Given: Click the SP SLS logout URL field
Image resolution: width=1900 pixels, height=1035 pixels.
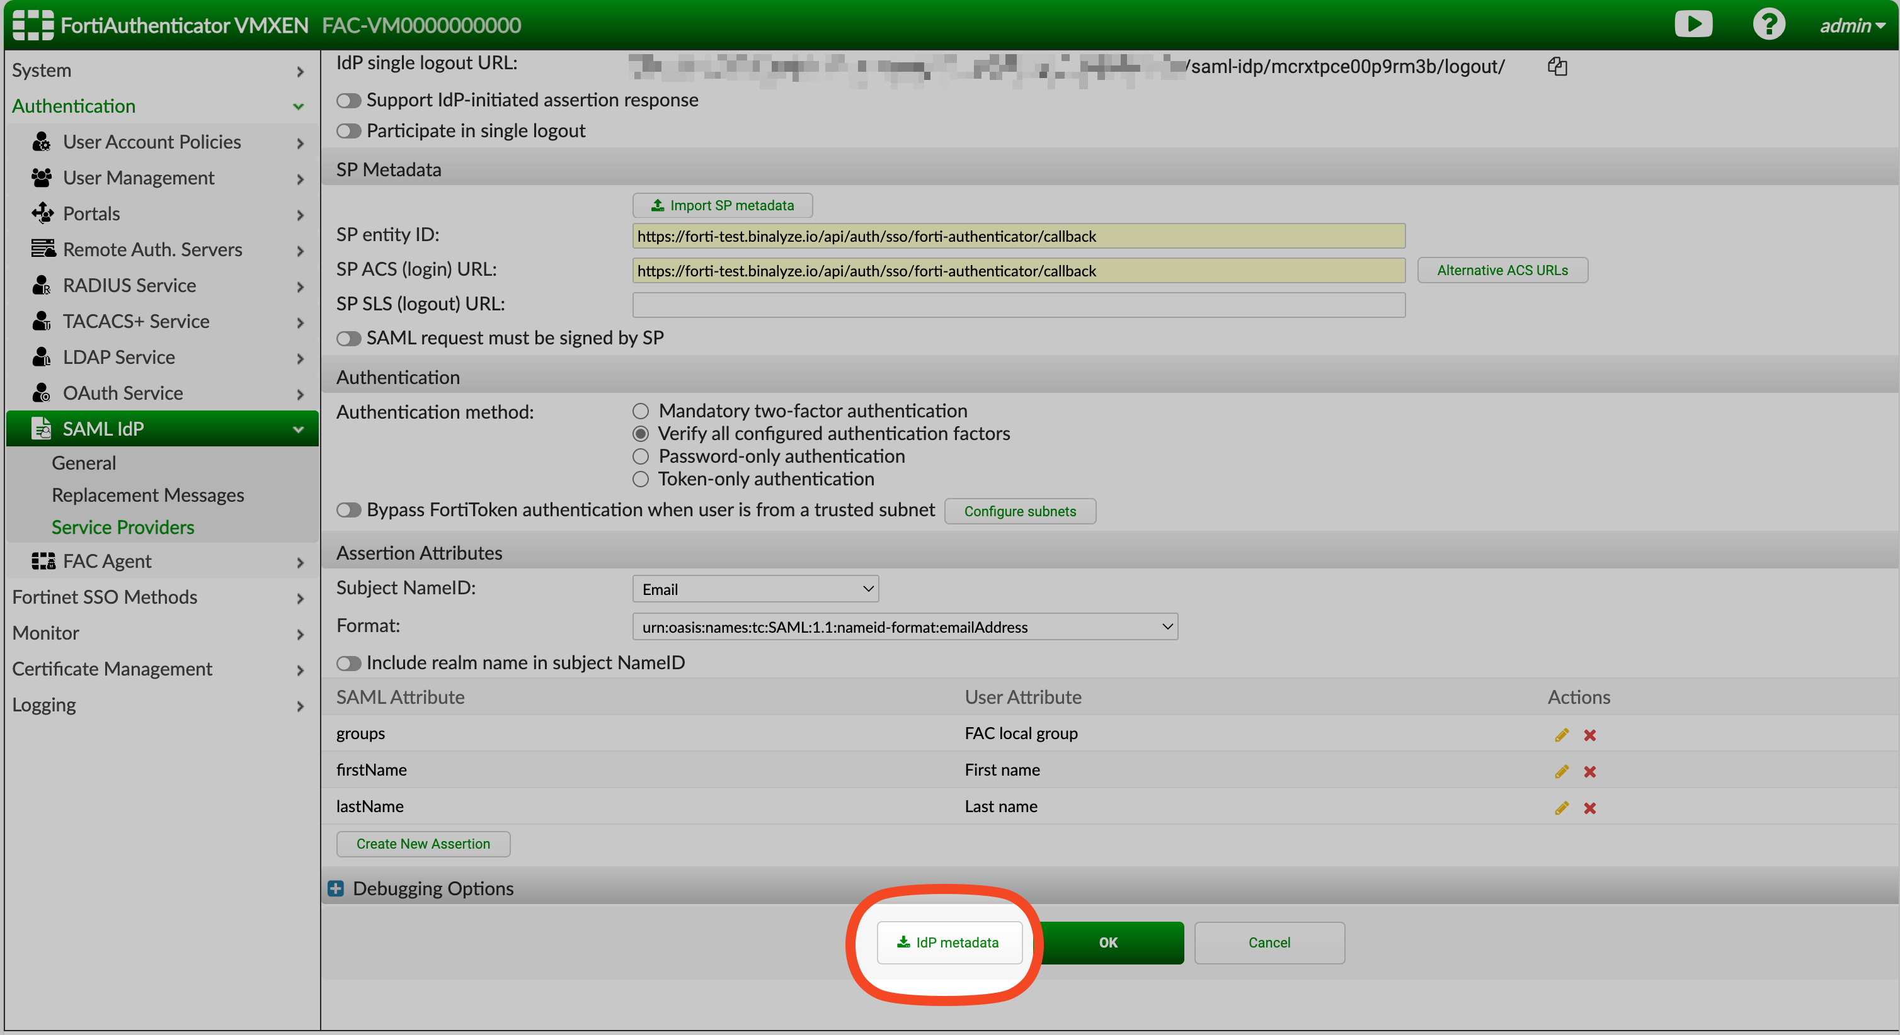Looking at the screenshot, I should (1018, 305).
